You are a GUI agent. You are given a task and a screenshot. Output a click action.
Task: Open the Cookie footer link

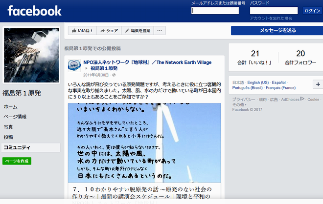pyautogui.click(x=313, y=100)
